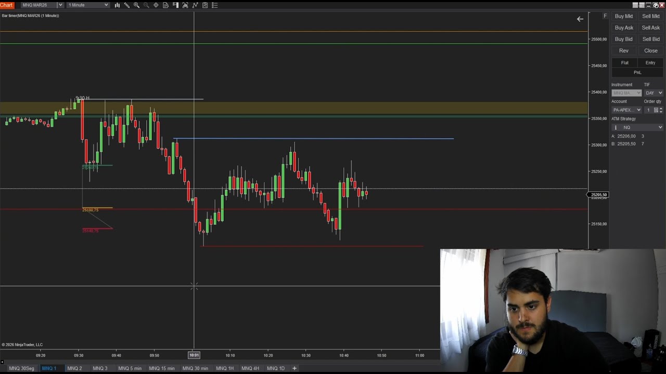Image resolution: width=666 pixels, height=374 pixels.
Task: Click the Buy Ask button
Action: click(x=624, y=28)
